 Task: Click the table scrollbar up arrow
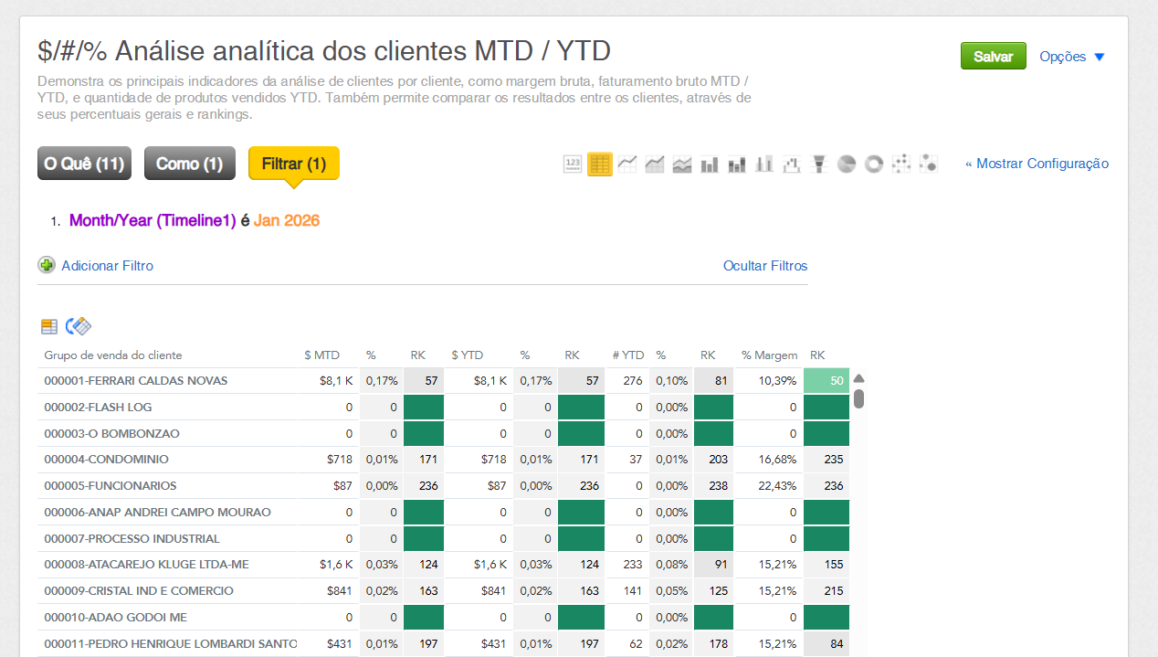pyautogui.click(x=858, y=379)
